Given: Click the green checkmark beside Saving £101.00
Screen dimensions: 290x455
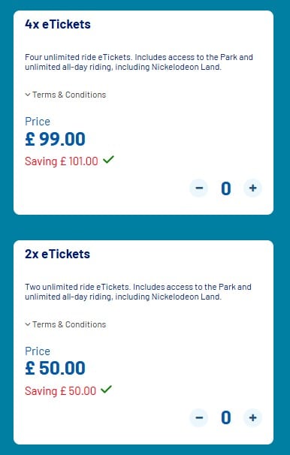Looking at the screenshot, I should pyautogui.click(x=109, y=159).
